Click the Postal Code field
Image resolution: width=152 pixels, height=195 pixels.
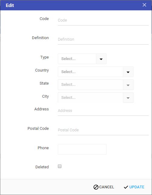(x=103, y=130)
